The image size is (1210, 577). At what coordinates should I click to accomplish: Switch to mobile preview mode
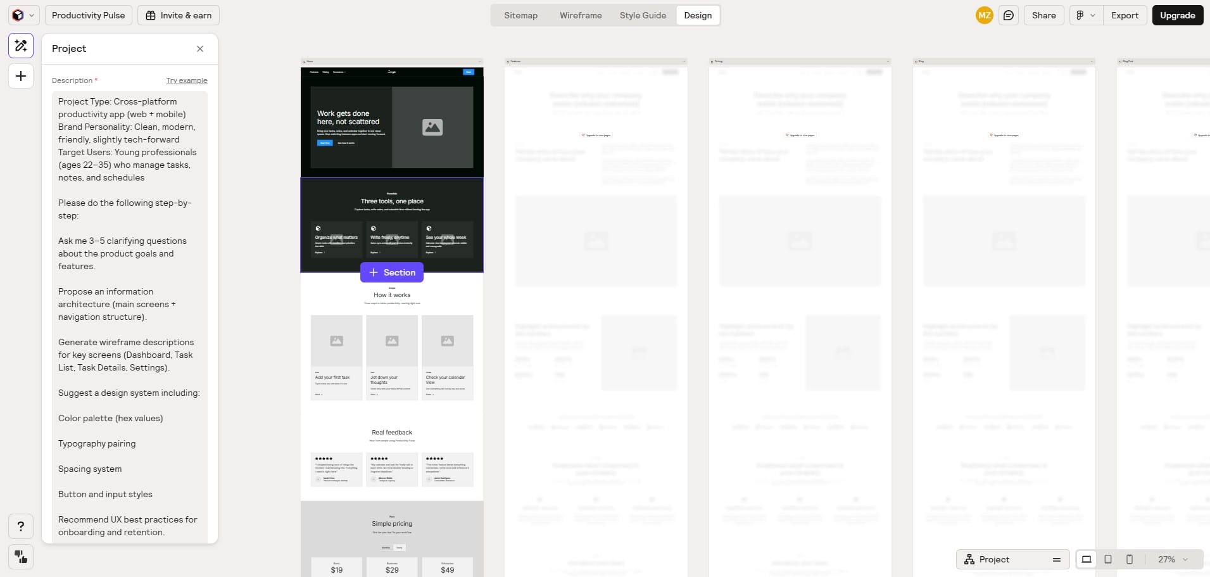1128,559
